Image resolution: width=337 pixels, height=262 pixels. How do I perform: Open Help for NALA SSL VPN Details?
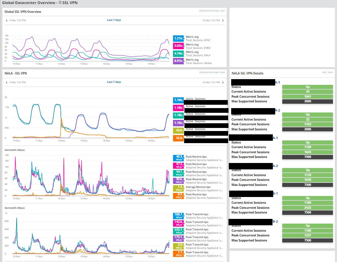click(x=330, y=72)
